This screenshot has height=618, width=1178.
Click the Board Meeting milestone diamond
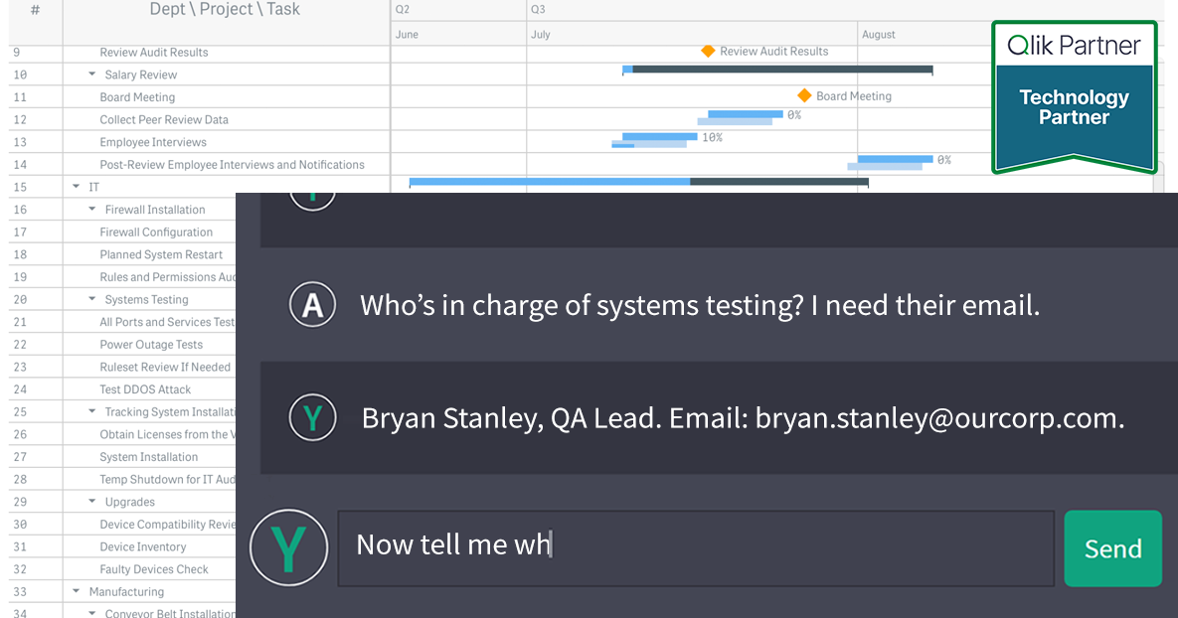tap(805, 95)
